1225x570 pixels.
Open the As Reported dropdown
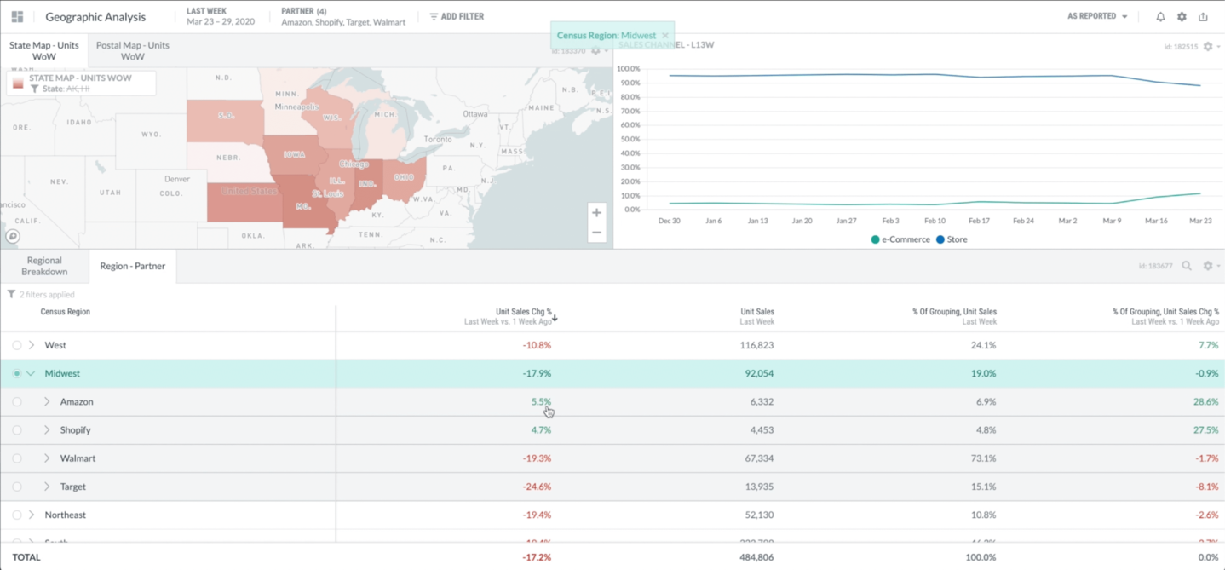1097,16
